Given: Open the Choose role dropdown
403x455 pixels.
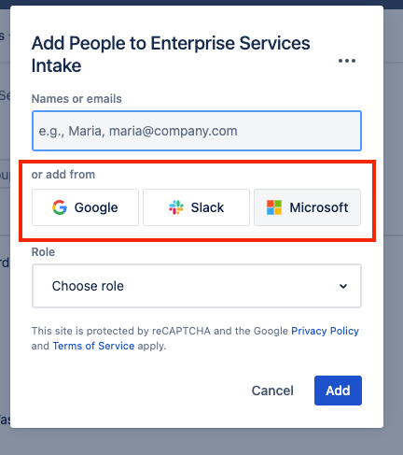Looking at the screenshot, I should point(197,286).
